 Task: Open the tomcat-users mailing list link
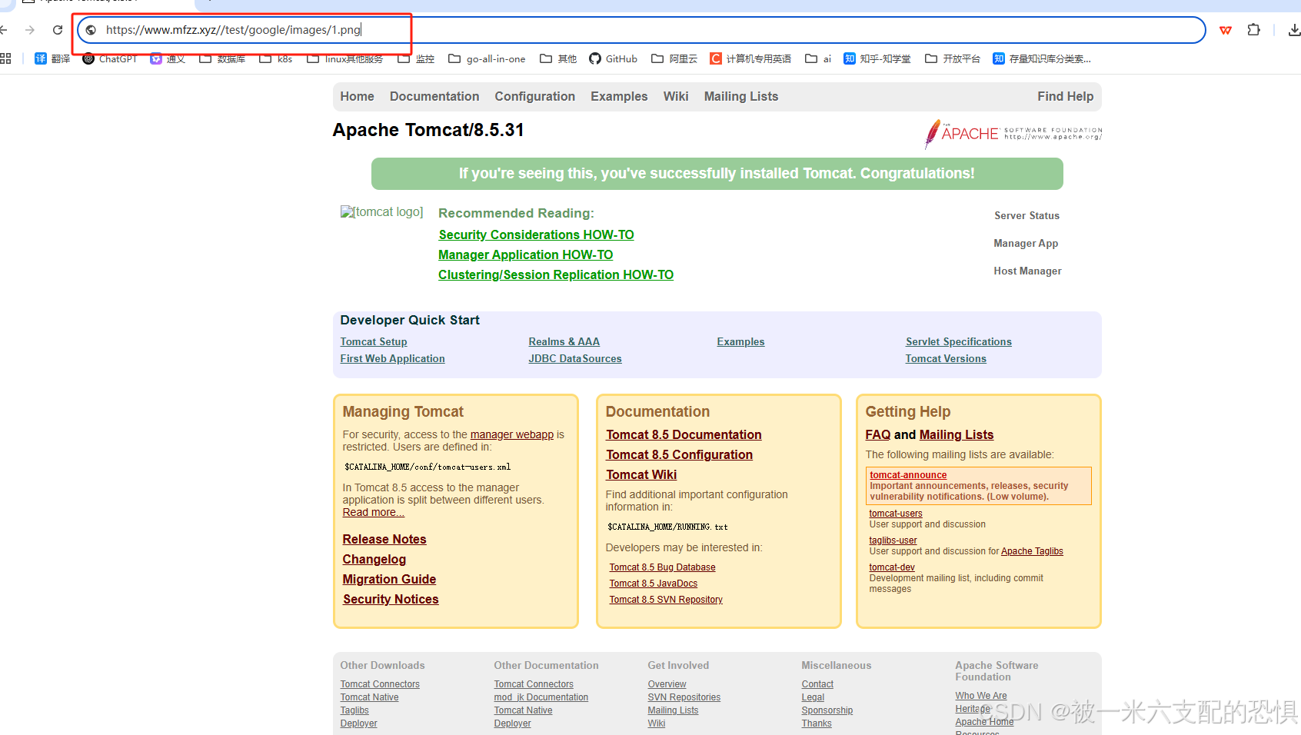[896, 514]
